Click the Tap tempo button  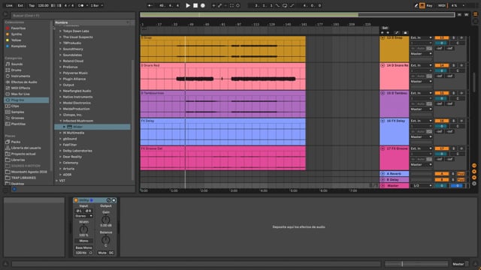coord(32,5)
